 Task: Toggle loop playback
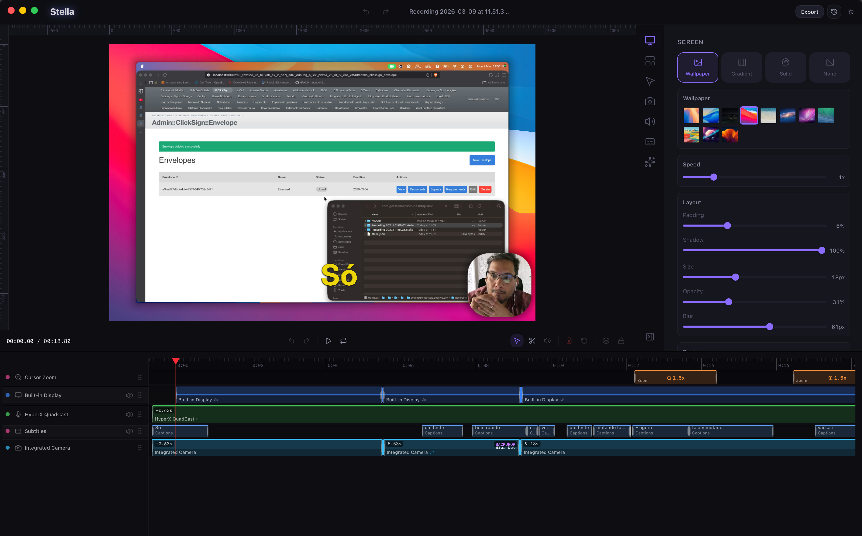[x=343, y=341]
